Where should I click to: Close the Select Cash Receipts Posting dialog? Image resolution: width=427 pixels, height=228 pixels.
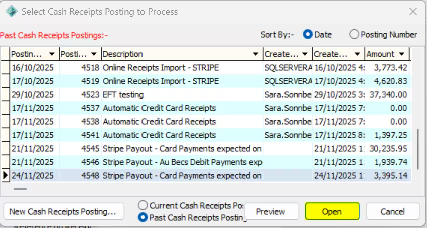coord(413,12)
